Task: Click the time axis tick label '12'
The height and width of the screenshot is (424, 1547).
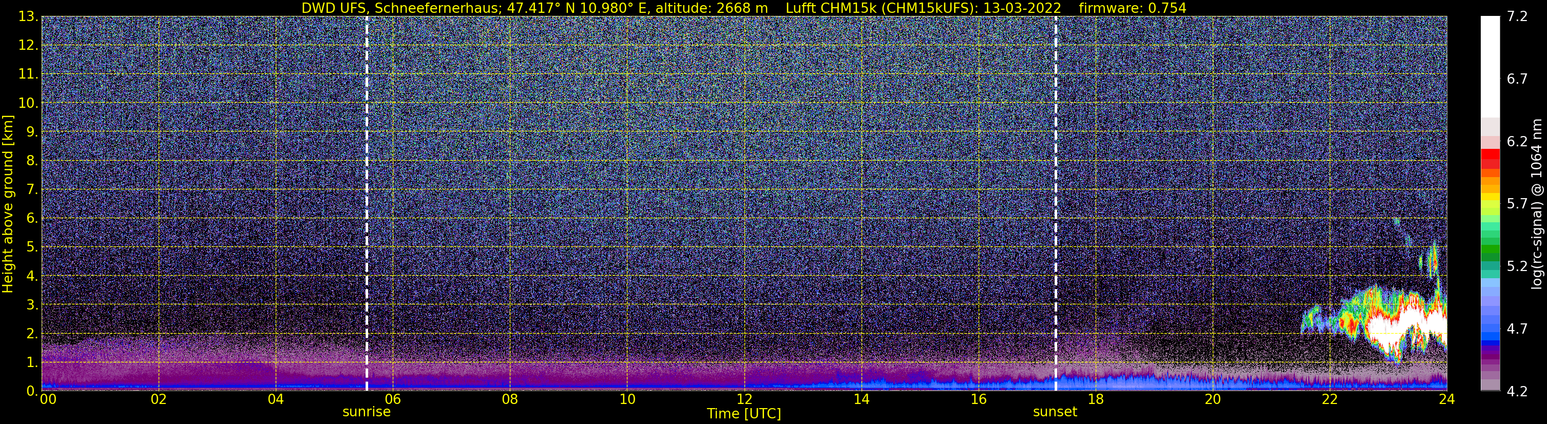Action: tap(744, 400)
